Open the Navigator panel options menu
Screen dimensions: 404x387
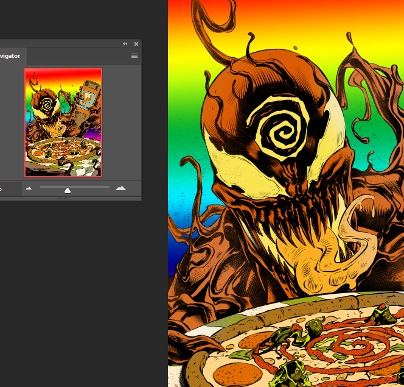[134, 55]
